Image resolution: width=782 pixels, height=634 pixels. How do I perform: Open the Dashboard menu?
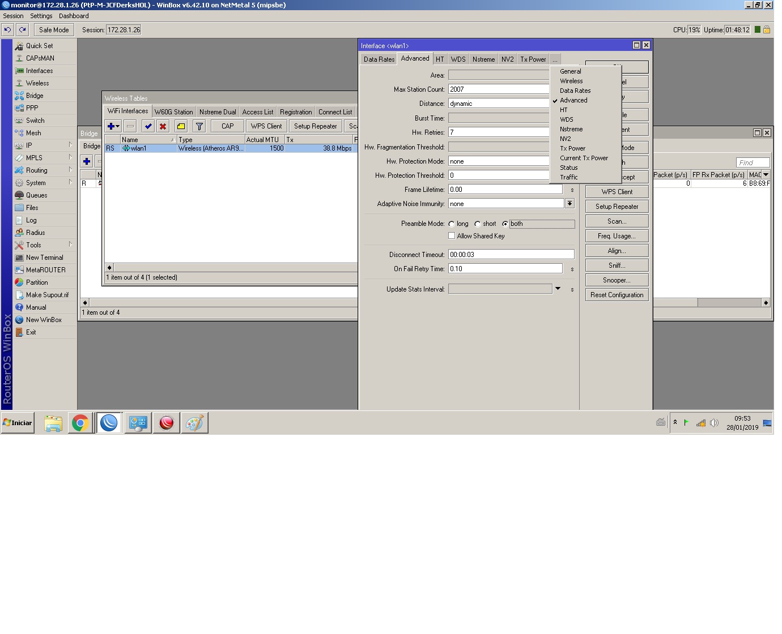click(74, 16)
